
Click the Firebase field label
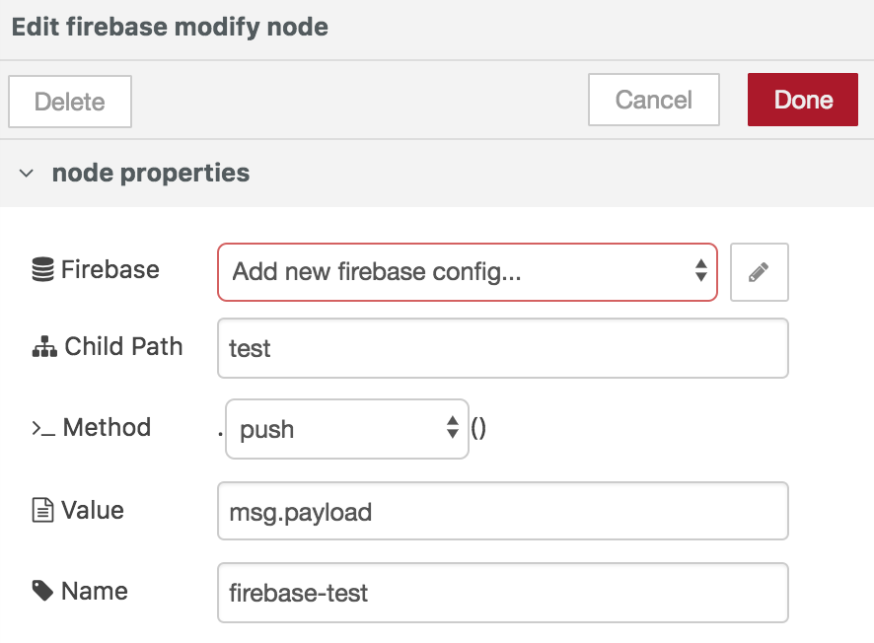(109, 269)
